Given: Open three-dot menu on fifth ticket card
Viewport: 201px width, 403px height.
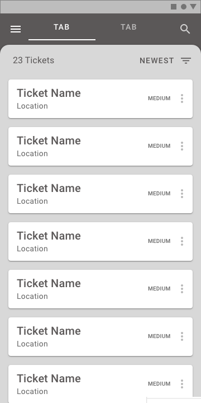Looking at the screenshot, I should (182, 289).
